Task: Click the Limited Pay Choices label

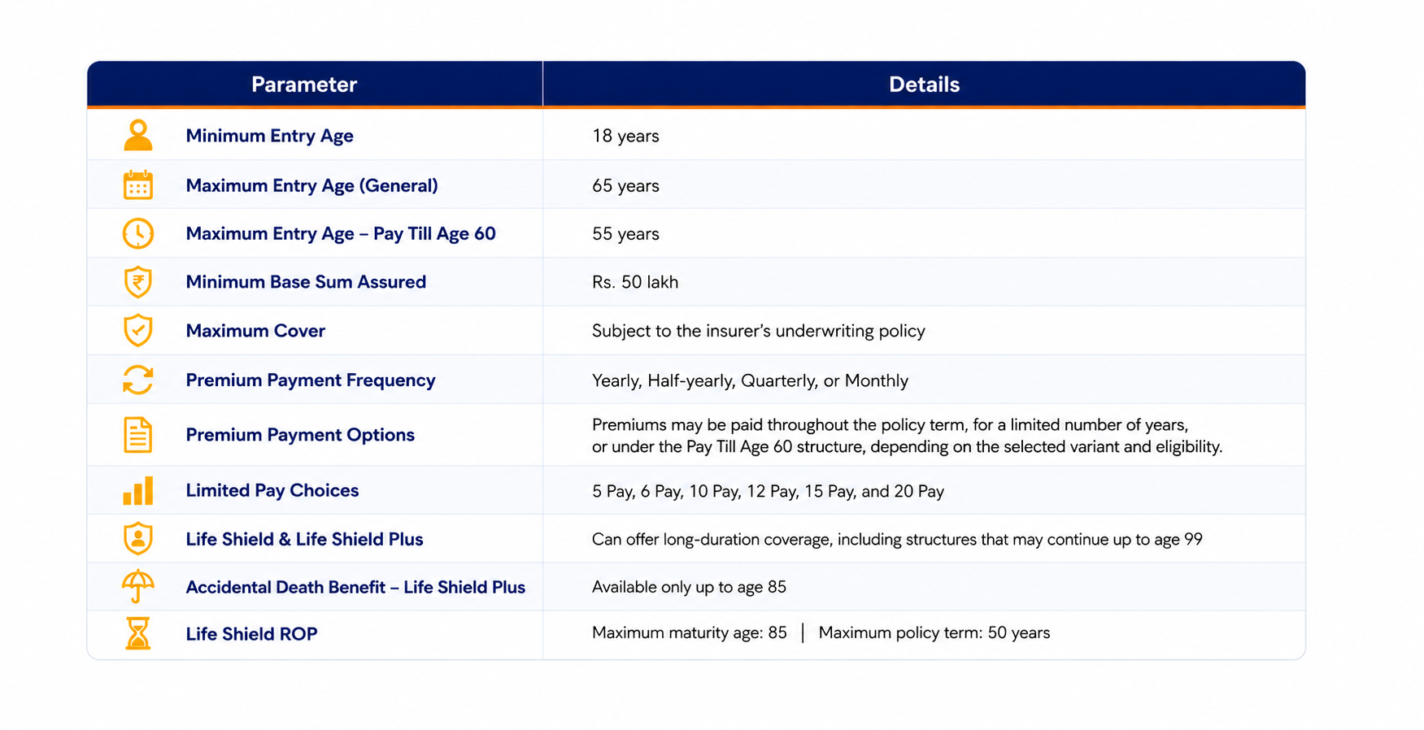Action: pos(272,490)
